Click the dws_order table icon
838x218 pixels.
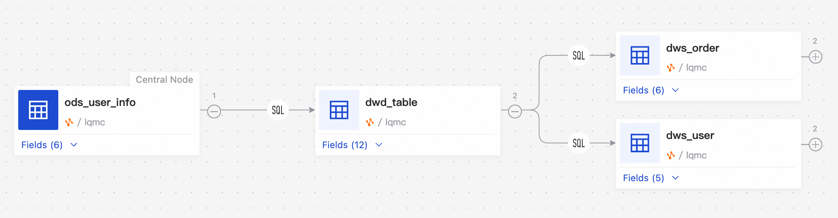pyautogui.click(x=640, y=55)
